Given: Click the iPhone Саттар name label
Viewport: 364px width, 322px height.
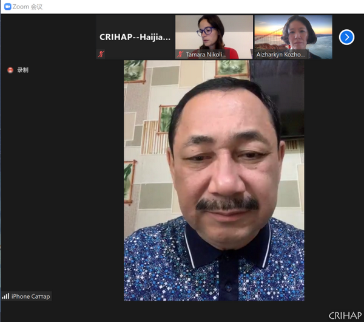Looking at the screenshot, I should (30, 296).
